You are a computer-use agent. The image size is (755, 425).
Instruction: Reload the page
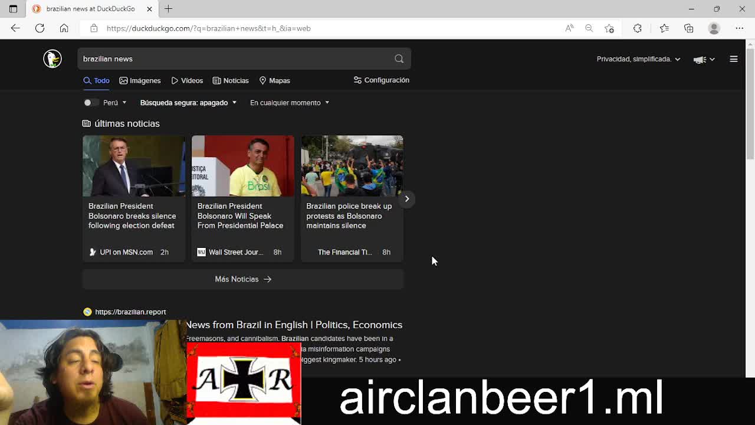click(40, 28)
